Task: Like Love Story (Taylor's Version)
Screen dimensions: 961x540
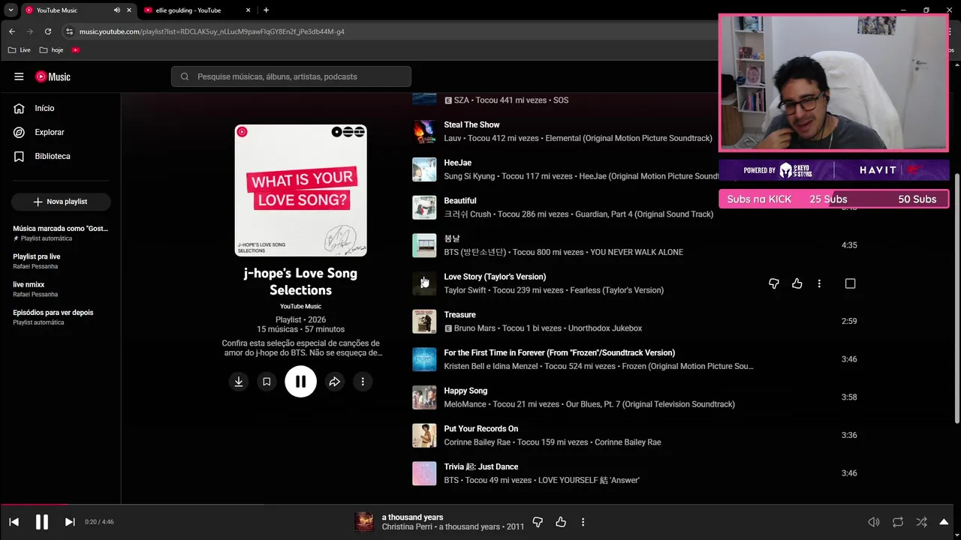Action: pyautogui.click(x=797, y=283)
